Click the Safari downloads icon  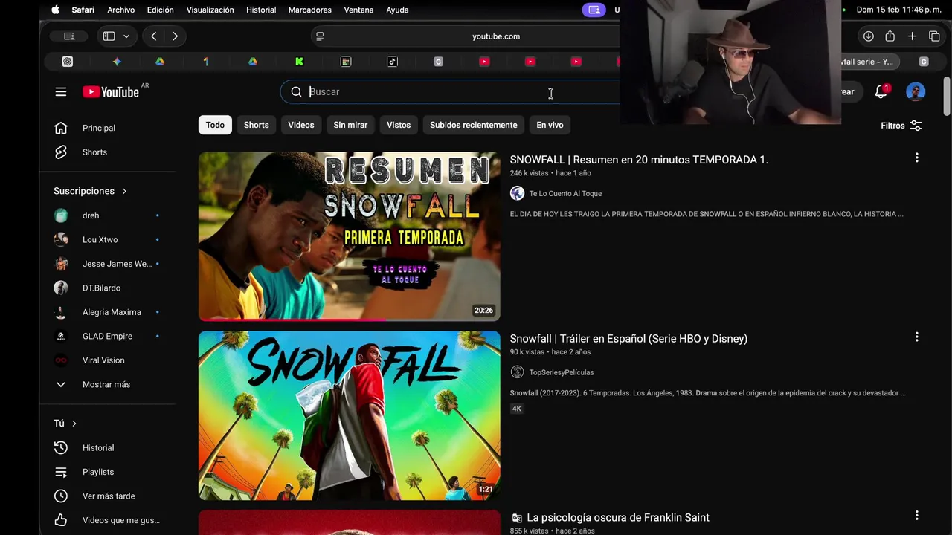point(868,36)
